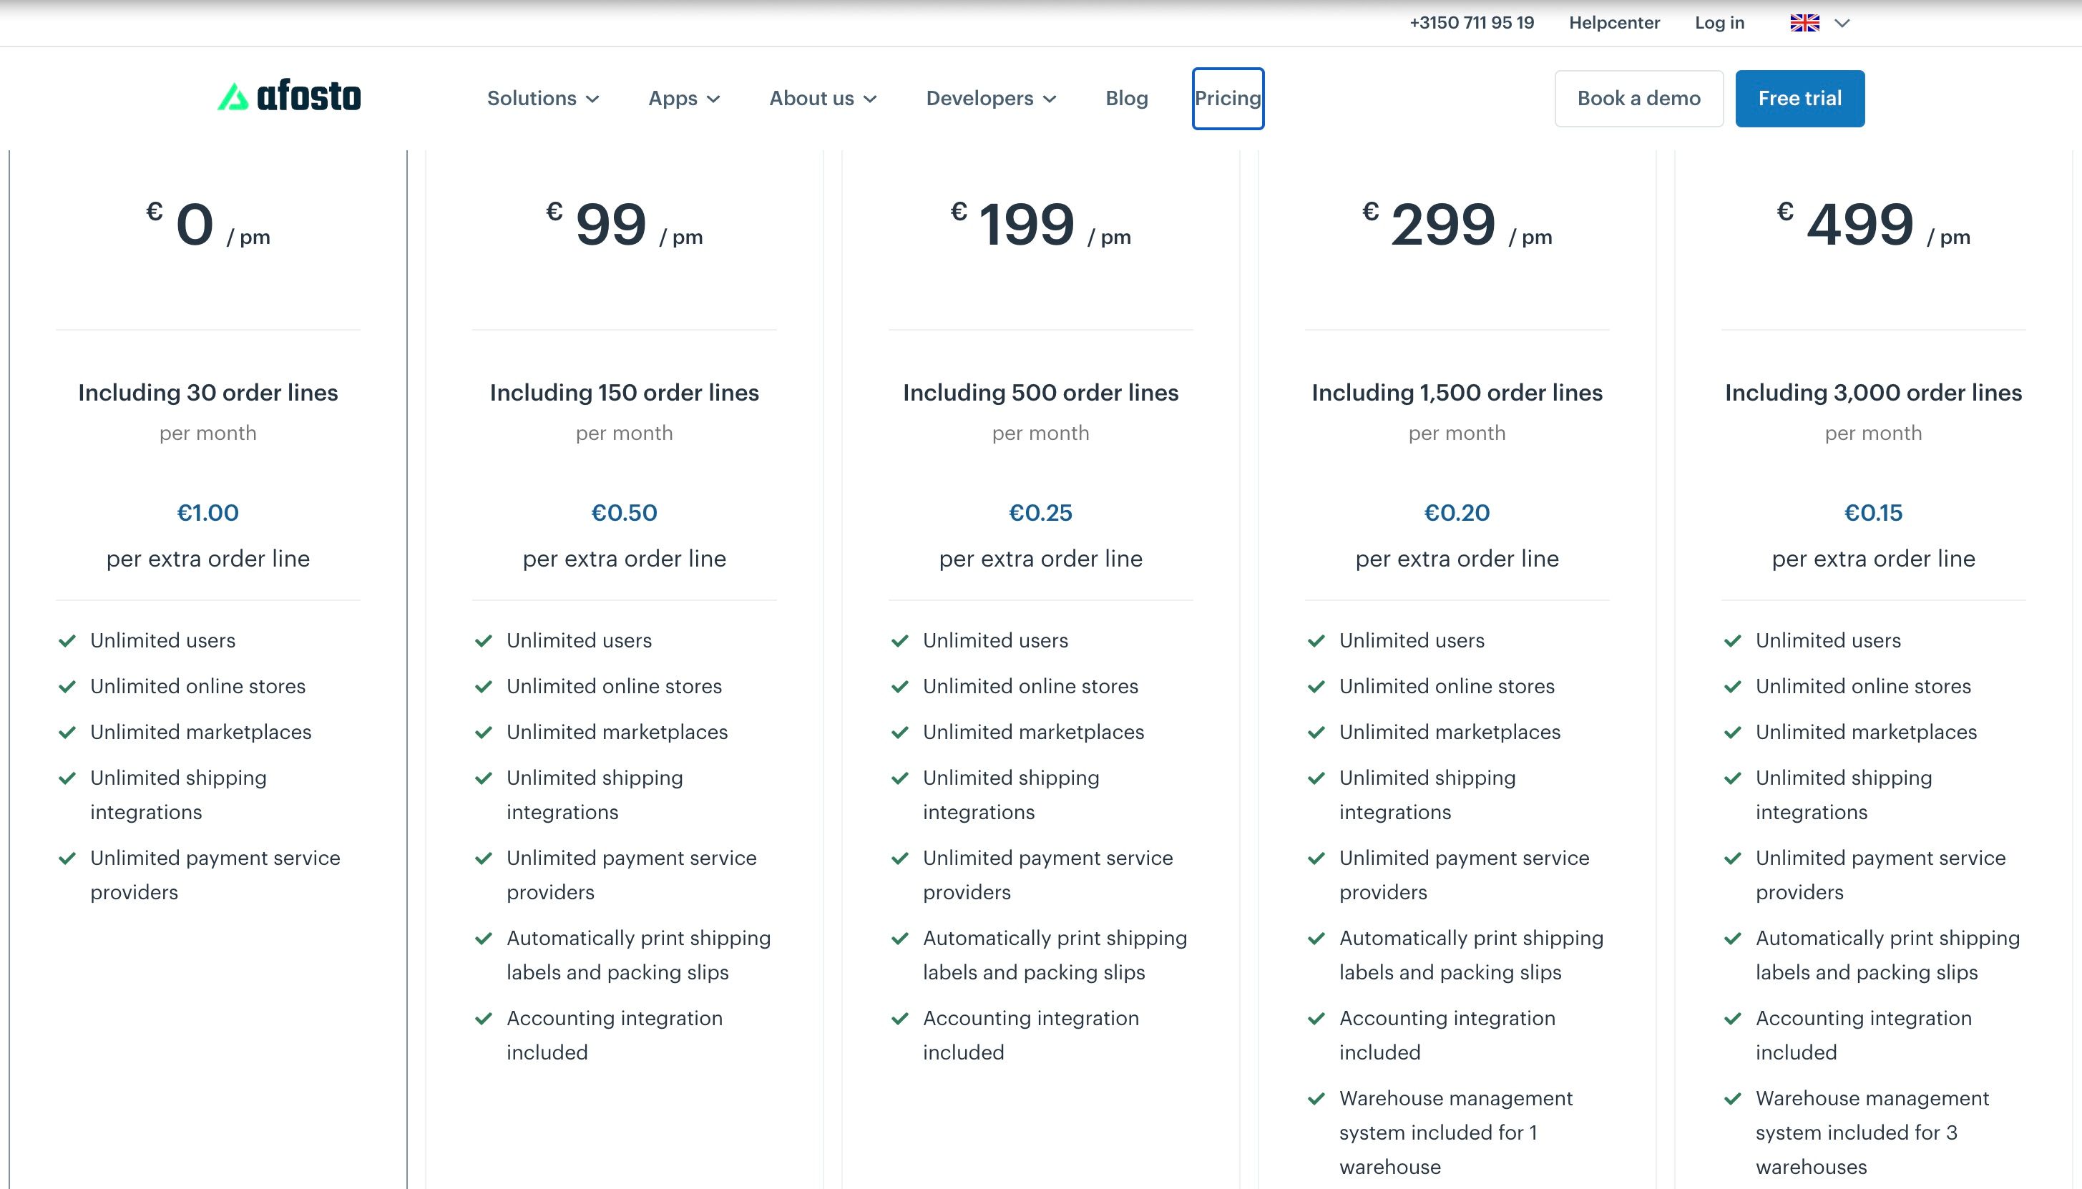Viewport: 2082px width, 1189px height.
Task: Expand the Solutions menu
Action: click(543, 98)
